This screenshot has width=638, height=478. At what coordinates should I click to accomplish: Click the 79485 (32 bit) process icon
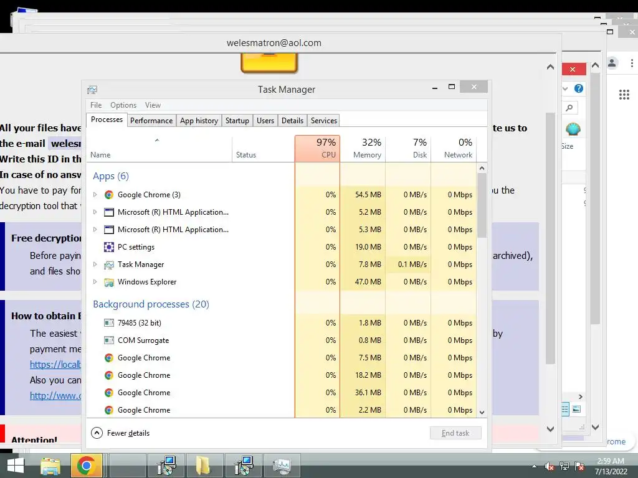click(108, 323)
